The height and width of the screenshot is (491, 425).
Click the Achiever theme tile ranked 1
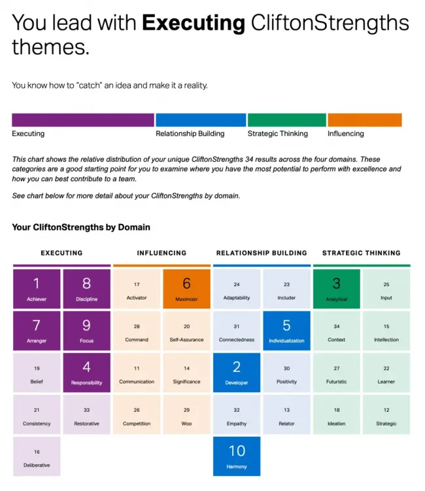[37, 289]
